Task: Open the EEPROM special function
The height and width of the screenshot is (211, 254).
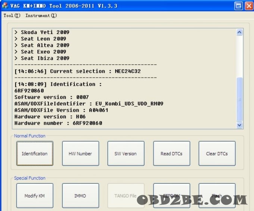Action: click(171, 196)
